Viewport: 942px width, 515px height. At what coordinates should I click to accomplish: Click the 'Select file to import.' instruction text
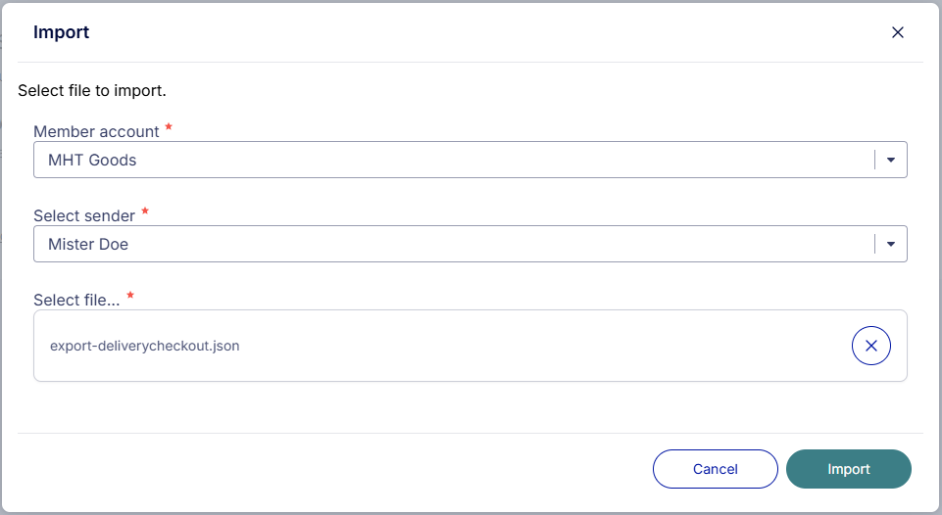click(92, 91)
